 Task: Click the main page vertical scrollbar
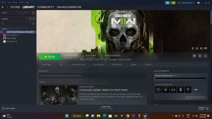211,17
